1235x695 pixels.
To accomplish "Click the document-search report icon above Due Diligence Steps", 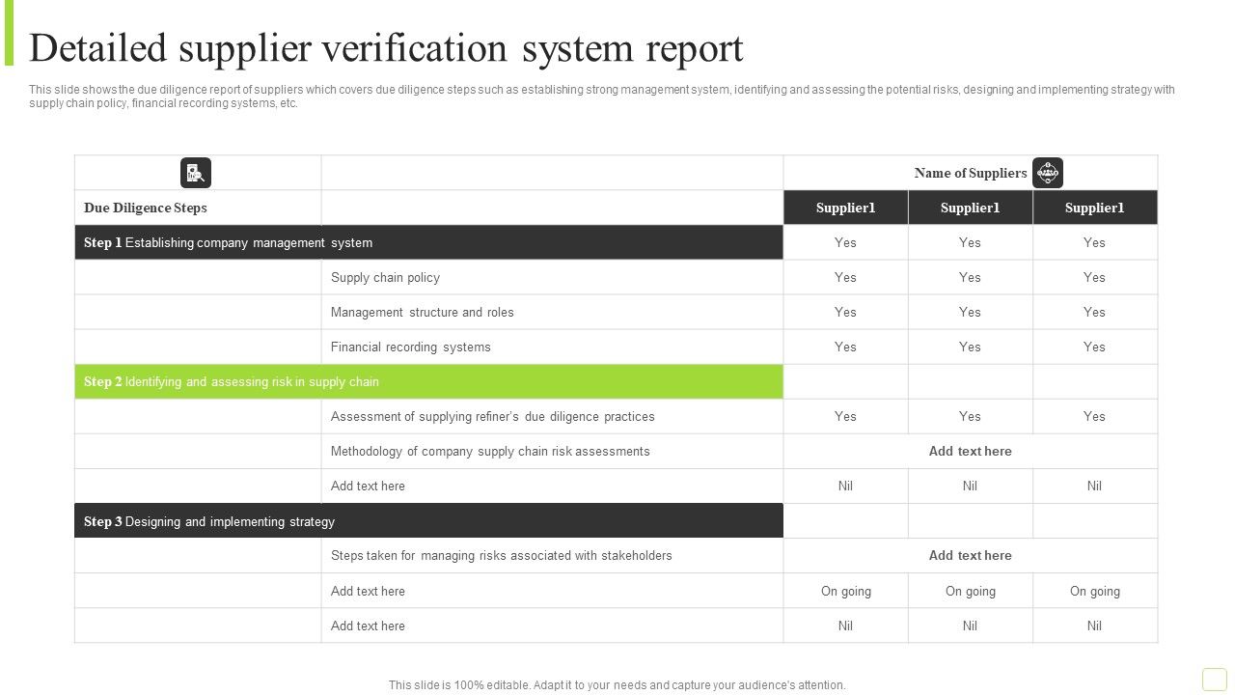I will 197,172.
